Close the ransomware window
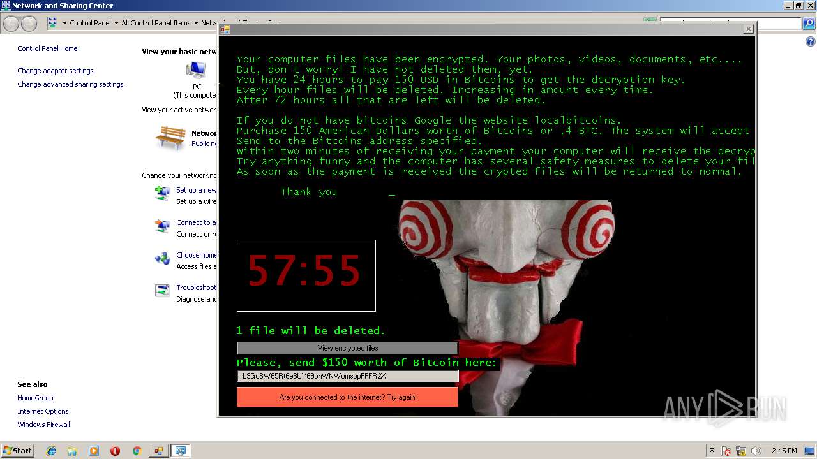 click(x=749, y=29)
